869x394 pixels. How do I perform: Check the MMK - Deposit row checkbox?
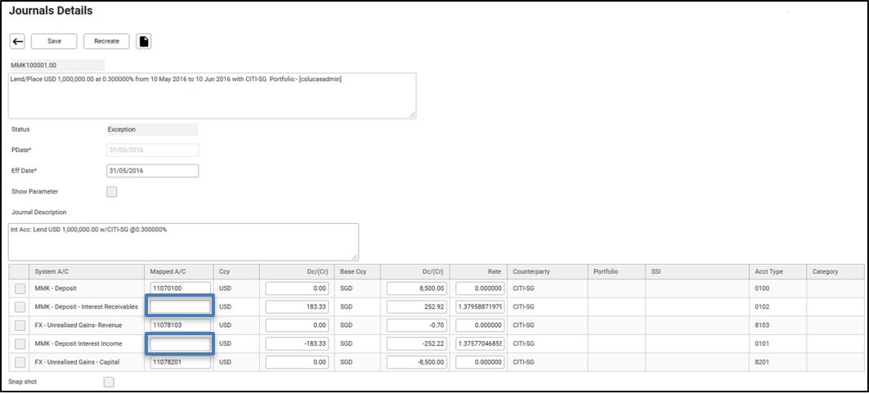click(x=20, y=289)
